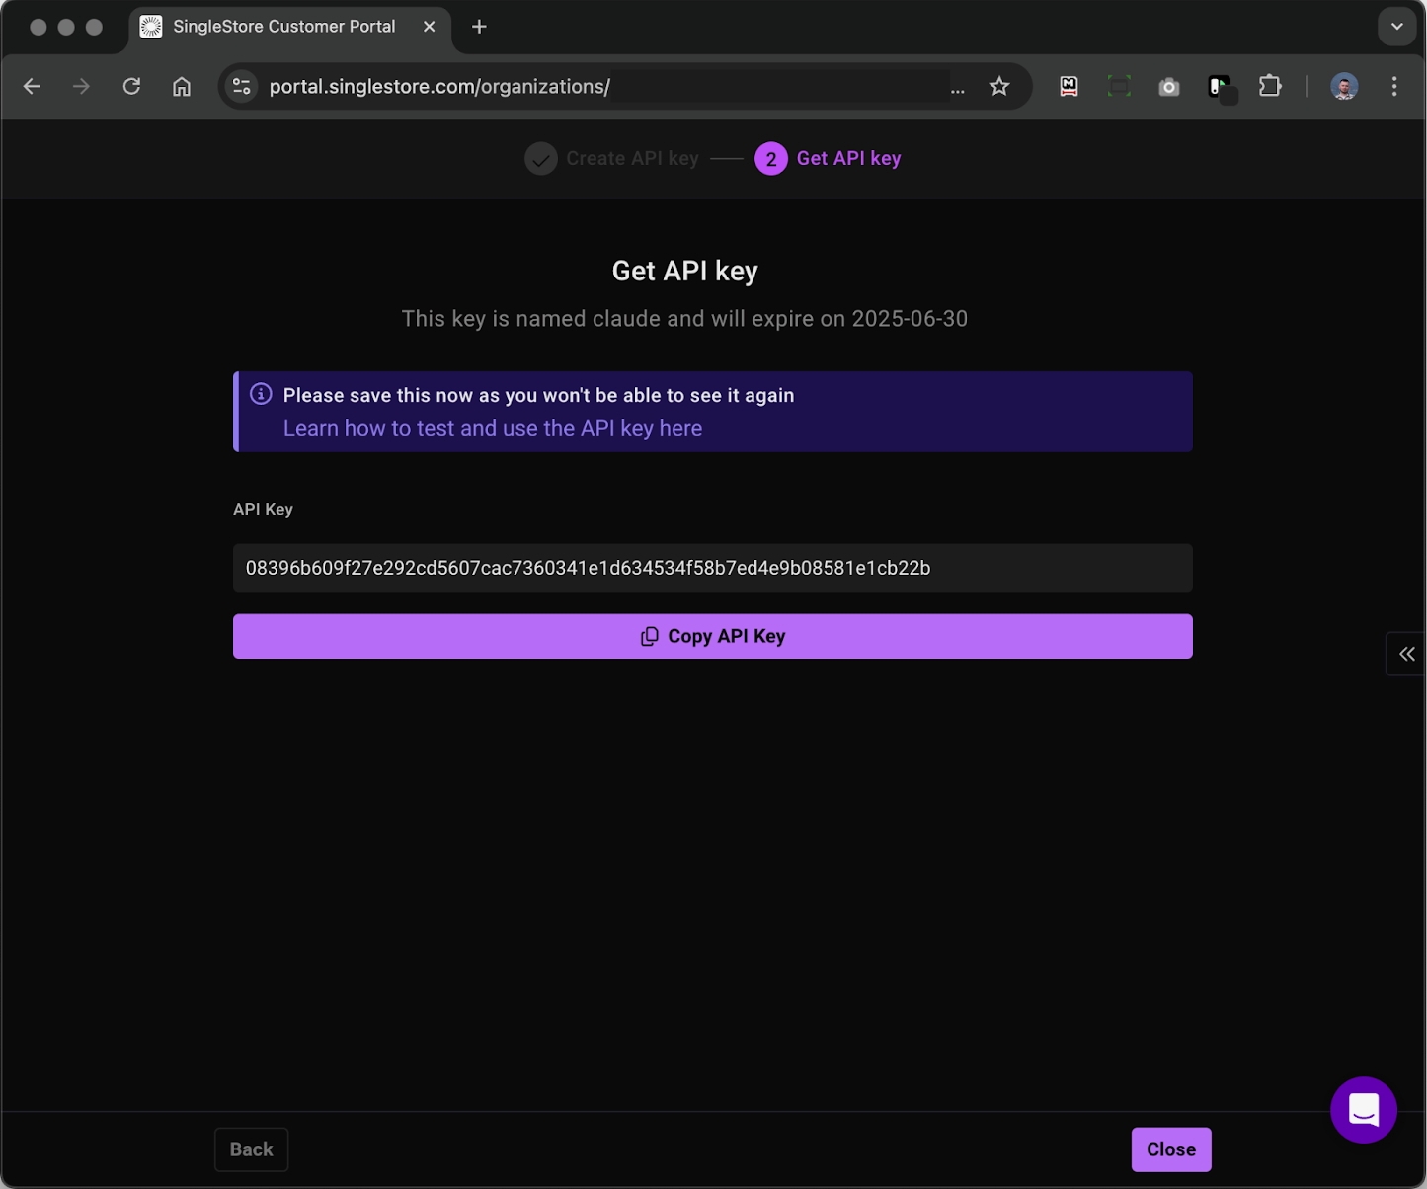
Task: View site information in address bar
Action: [242, 87]
